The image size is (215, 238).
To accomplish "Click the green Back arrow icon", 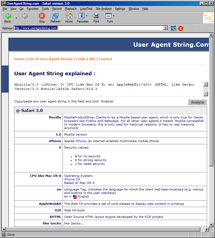I will 8,16.
